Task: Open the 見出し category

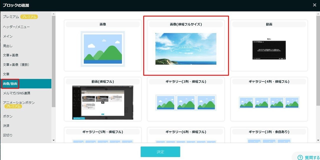Action: (26, 46)
